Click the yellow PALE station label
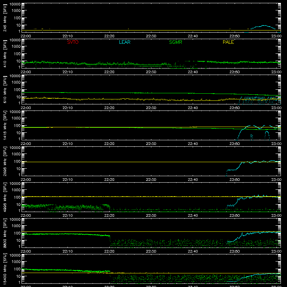This screenshot has width=287, height=287. [x=228, y=42]
